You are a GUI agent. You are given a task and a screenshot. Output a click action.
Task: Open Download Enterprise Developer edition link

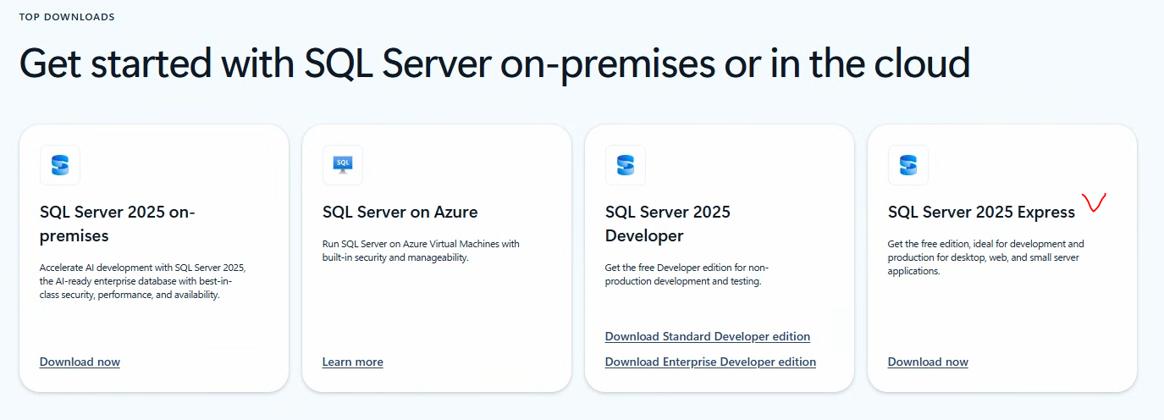click(x=710, y=362)
